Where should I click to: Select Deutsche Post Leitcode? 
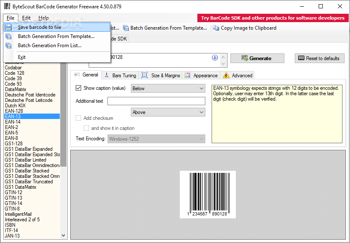pyautogui.click(x=29, y=100)
